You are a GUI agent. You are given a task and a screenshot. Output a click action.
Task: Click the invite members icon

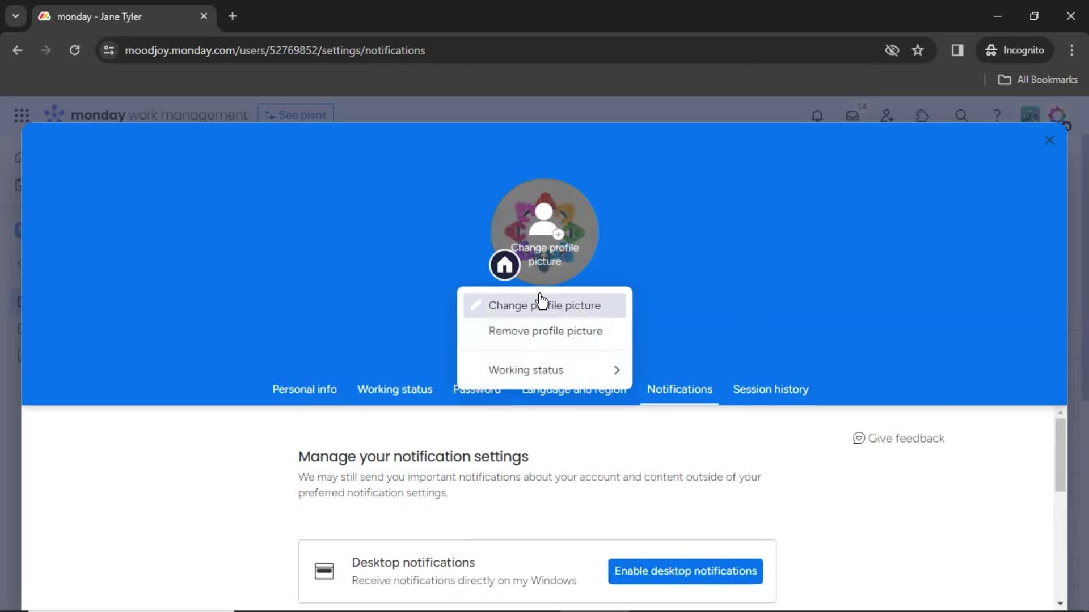(888, 116)
